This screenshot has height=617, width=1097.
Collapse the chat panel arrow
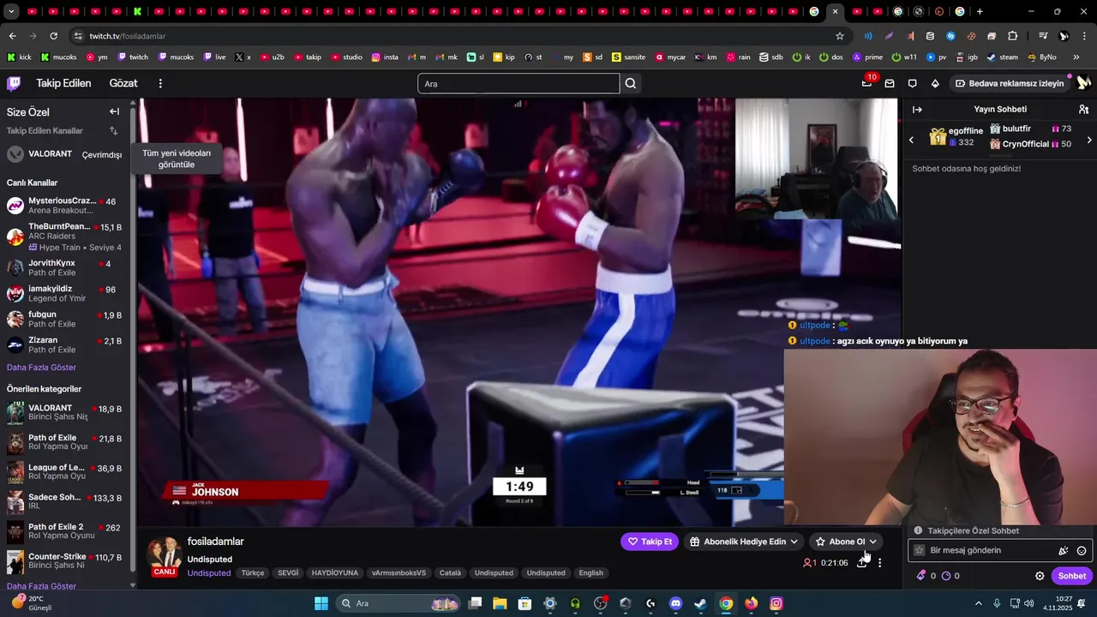point(917,110)
